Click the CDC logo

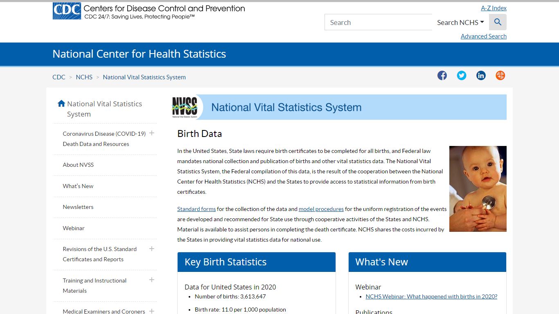[x=67, y=11]
